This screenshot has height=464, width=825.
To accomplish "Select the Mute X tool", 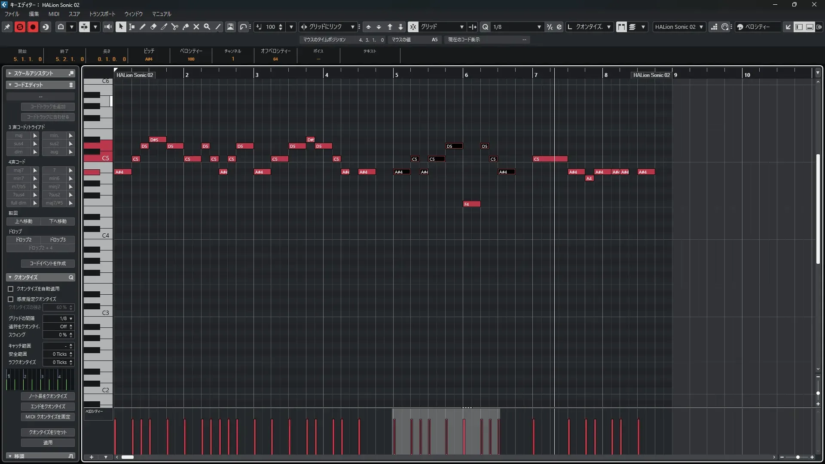I will click(x=196, y=27).
